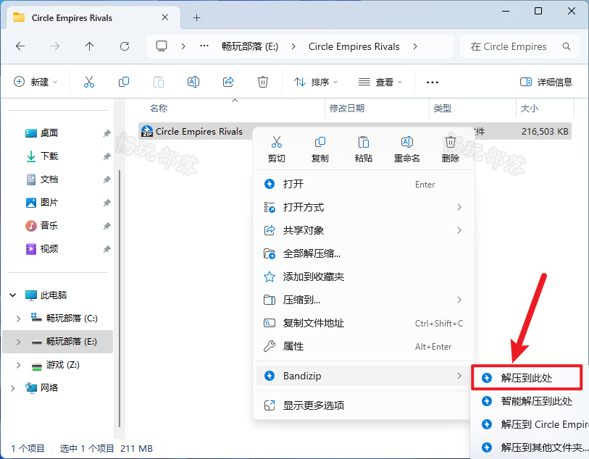
Task: Expand the 网络 tree node
Action: point(13,388)
